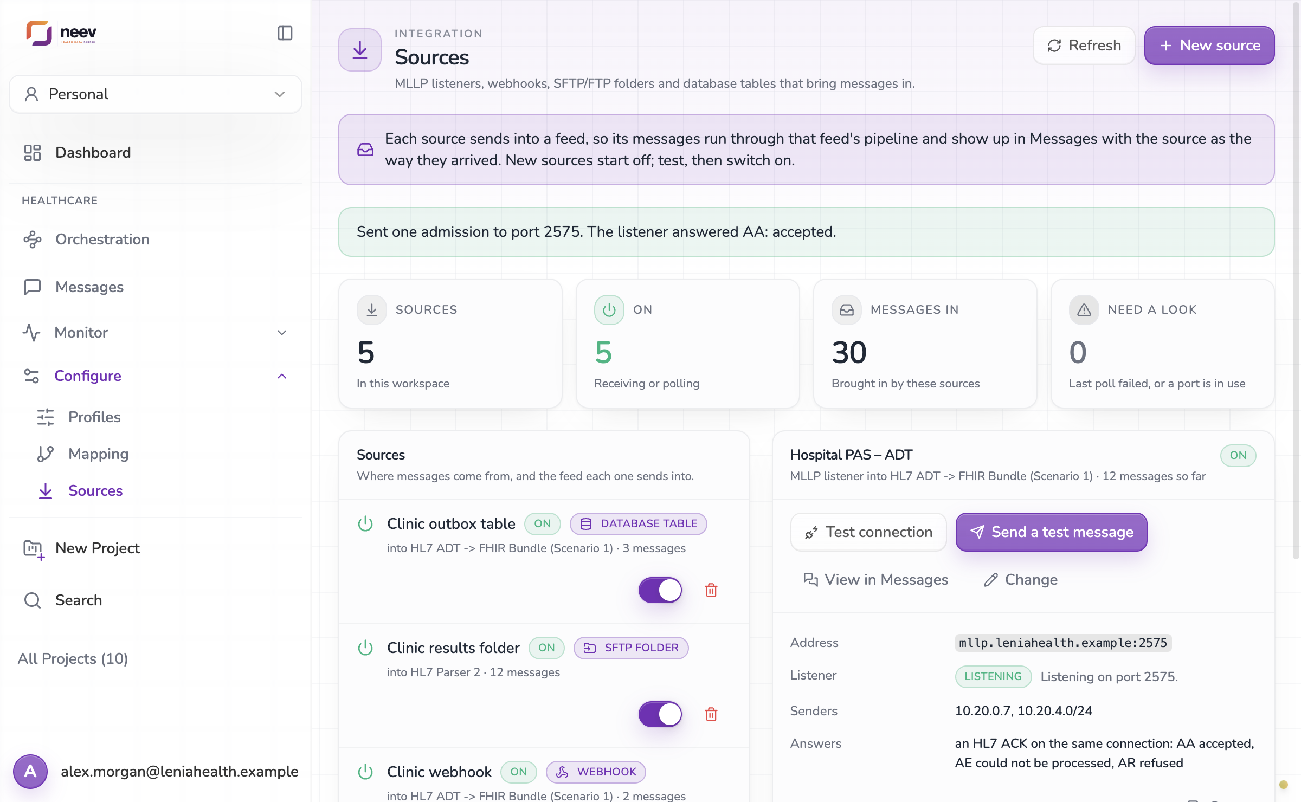Click the Sources page header download icon

pyautogui.click(x=360, y=50)
